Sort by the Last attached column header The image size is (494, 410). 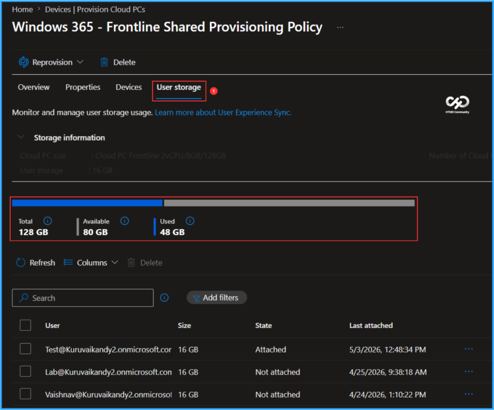click(x=371, y=325)
